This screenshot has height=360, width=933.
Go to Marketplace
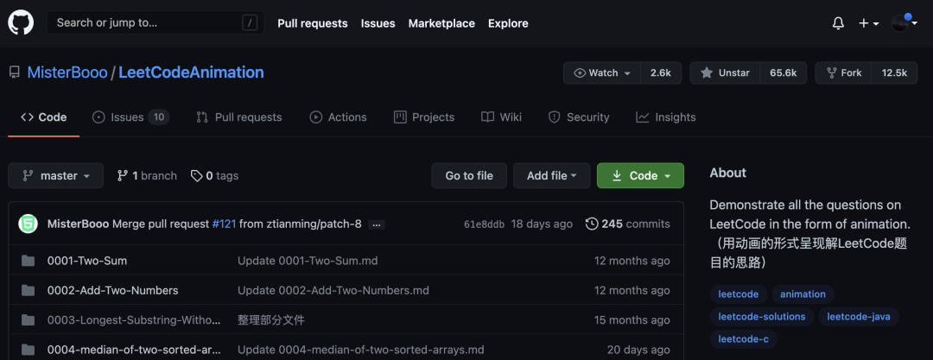point(441,23)
